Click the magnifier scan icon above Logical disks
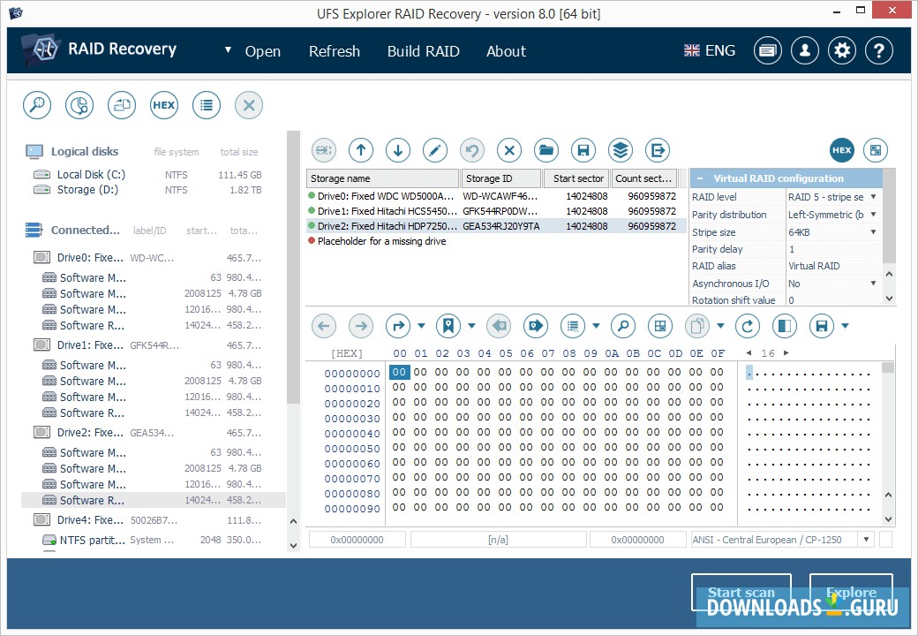Viewport: 918px width, 636px height. pos(37,105)
